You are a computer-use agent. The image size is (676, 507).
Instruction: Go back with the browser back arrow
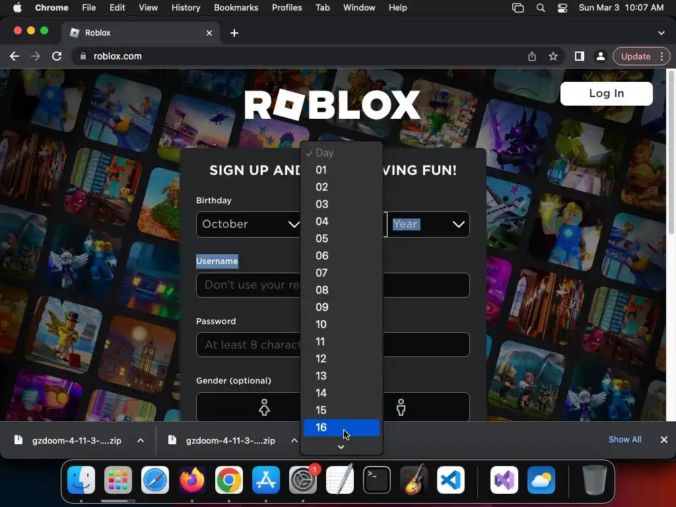pos(15,56)
